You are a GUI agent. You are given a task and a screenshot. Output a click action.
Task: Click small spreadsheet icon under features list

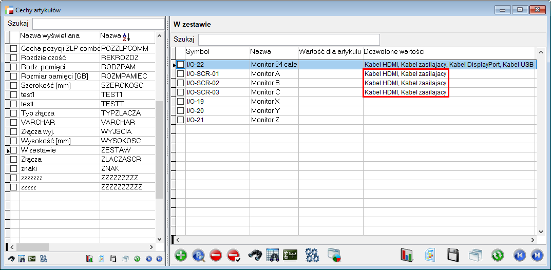pyautogui.click(x=101, y=259)
